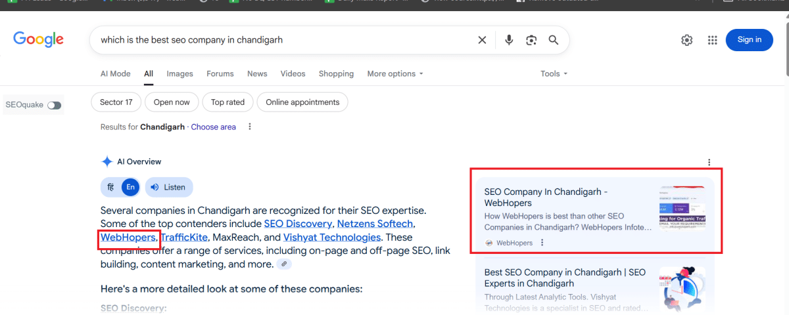Open three-dot menu on WebHopers card

click(542, 243)
